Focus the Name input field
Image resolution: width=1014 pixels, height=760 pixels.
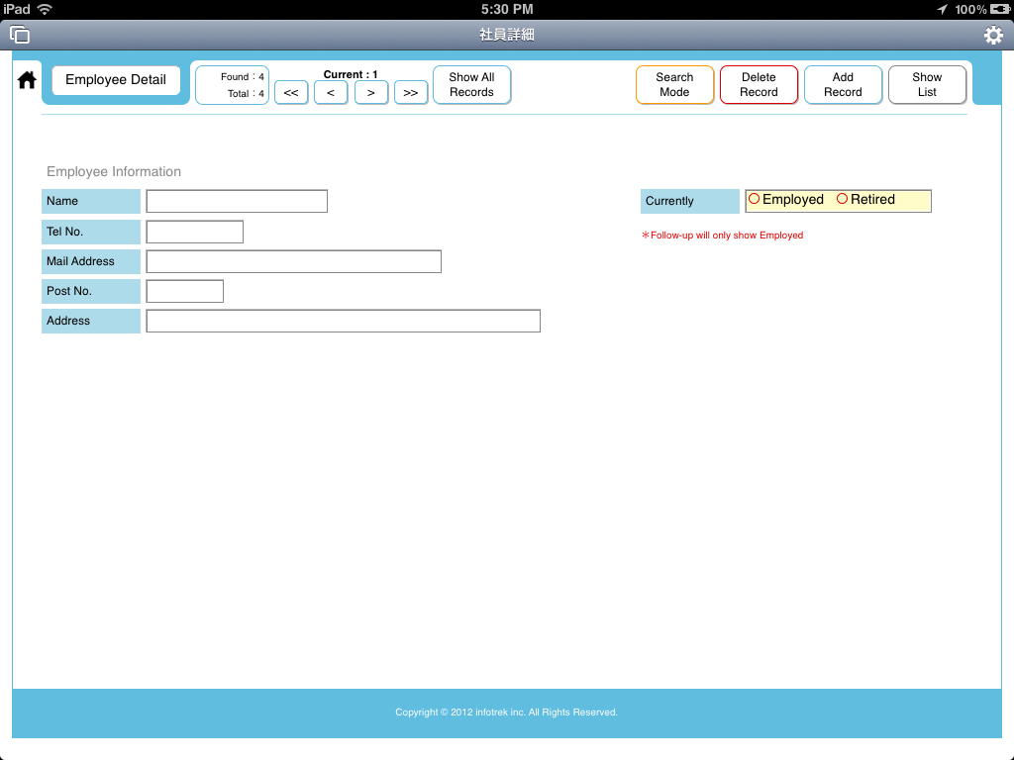click(237, 202)
